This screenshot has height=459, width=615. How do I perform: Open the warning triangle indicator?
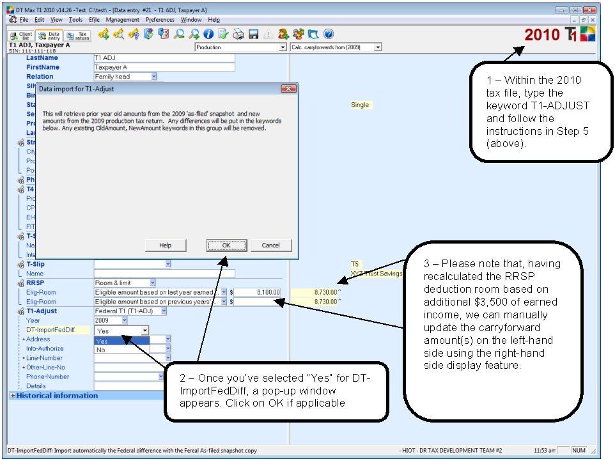269,34
